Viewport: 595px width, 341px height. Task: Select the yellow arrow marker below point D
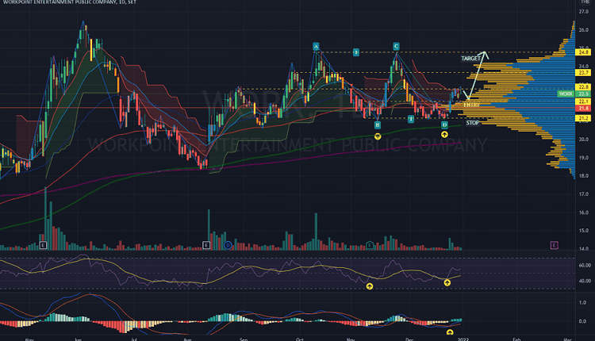point(444,134)
